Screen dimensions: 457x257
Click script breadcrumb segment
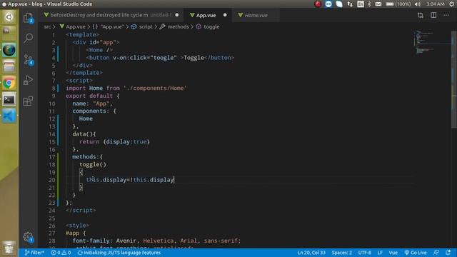pos(142,27)
